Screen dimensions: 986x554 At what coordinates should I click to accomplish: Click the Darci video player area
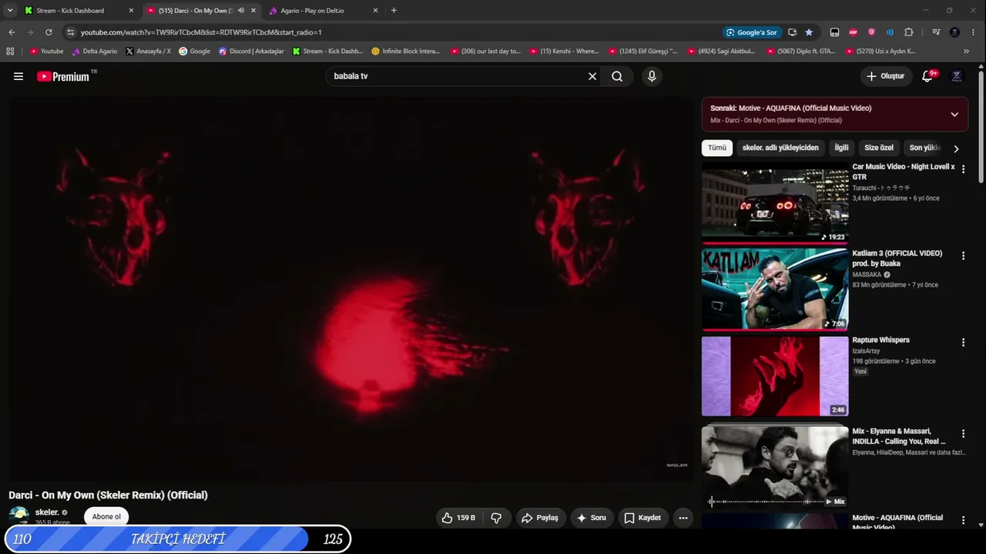[350, 289]
